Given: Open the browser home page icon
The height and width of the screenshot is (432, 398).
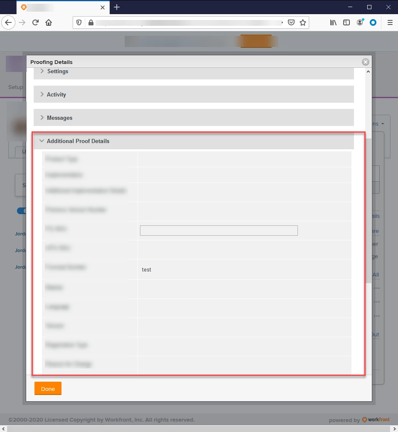Looking at the screenshot, I should (49, 22).
